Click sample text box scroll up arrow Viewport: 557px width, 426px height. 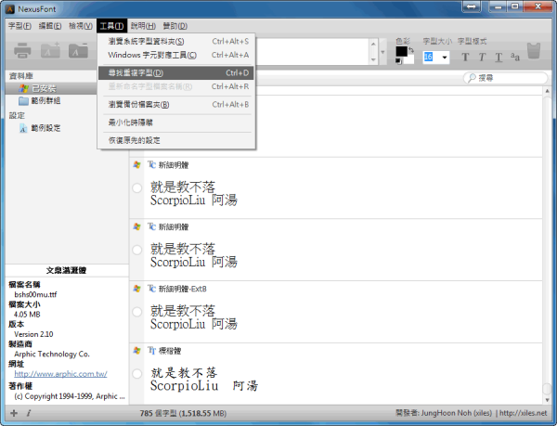click(373, 44)
